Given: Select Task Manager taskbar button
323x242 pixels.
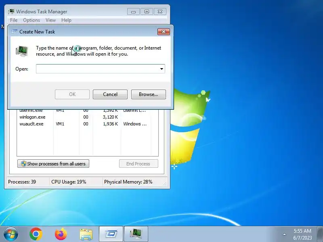Looking at the screenshot, I should [x=136, y=234].
